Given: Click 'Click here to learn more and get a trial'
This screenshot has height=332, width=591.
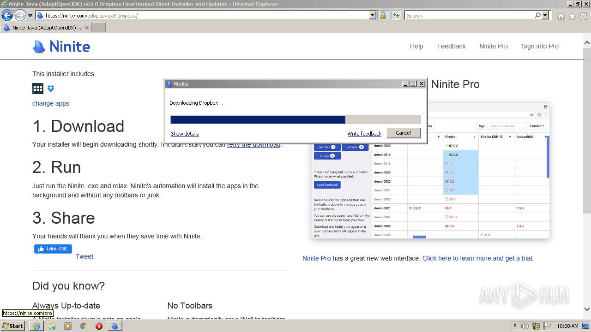Looking at the screenshot, I should click(x=477, y=258).
